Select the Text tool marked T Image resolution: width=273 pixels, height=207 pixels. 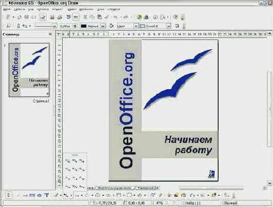pos(47,195)
